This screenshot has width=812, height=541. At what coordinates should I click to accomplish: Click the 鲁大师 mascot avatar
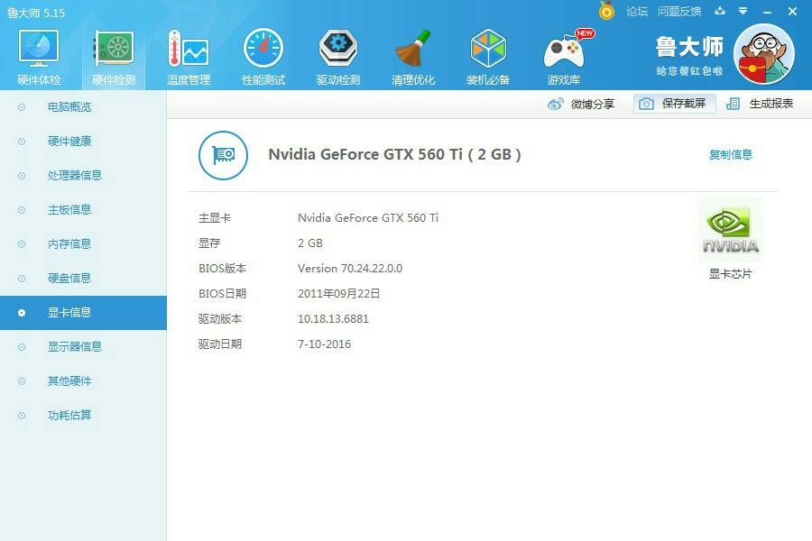click(764, 54)
